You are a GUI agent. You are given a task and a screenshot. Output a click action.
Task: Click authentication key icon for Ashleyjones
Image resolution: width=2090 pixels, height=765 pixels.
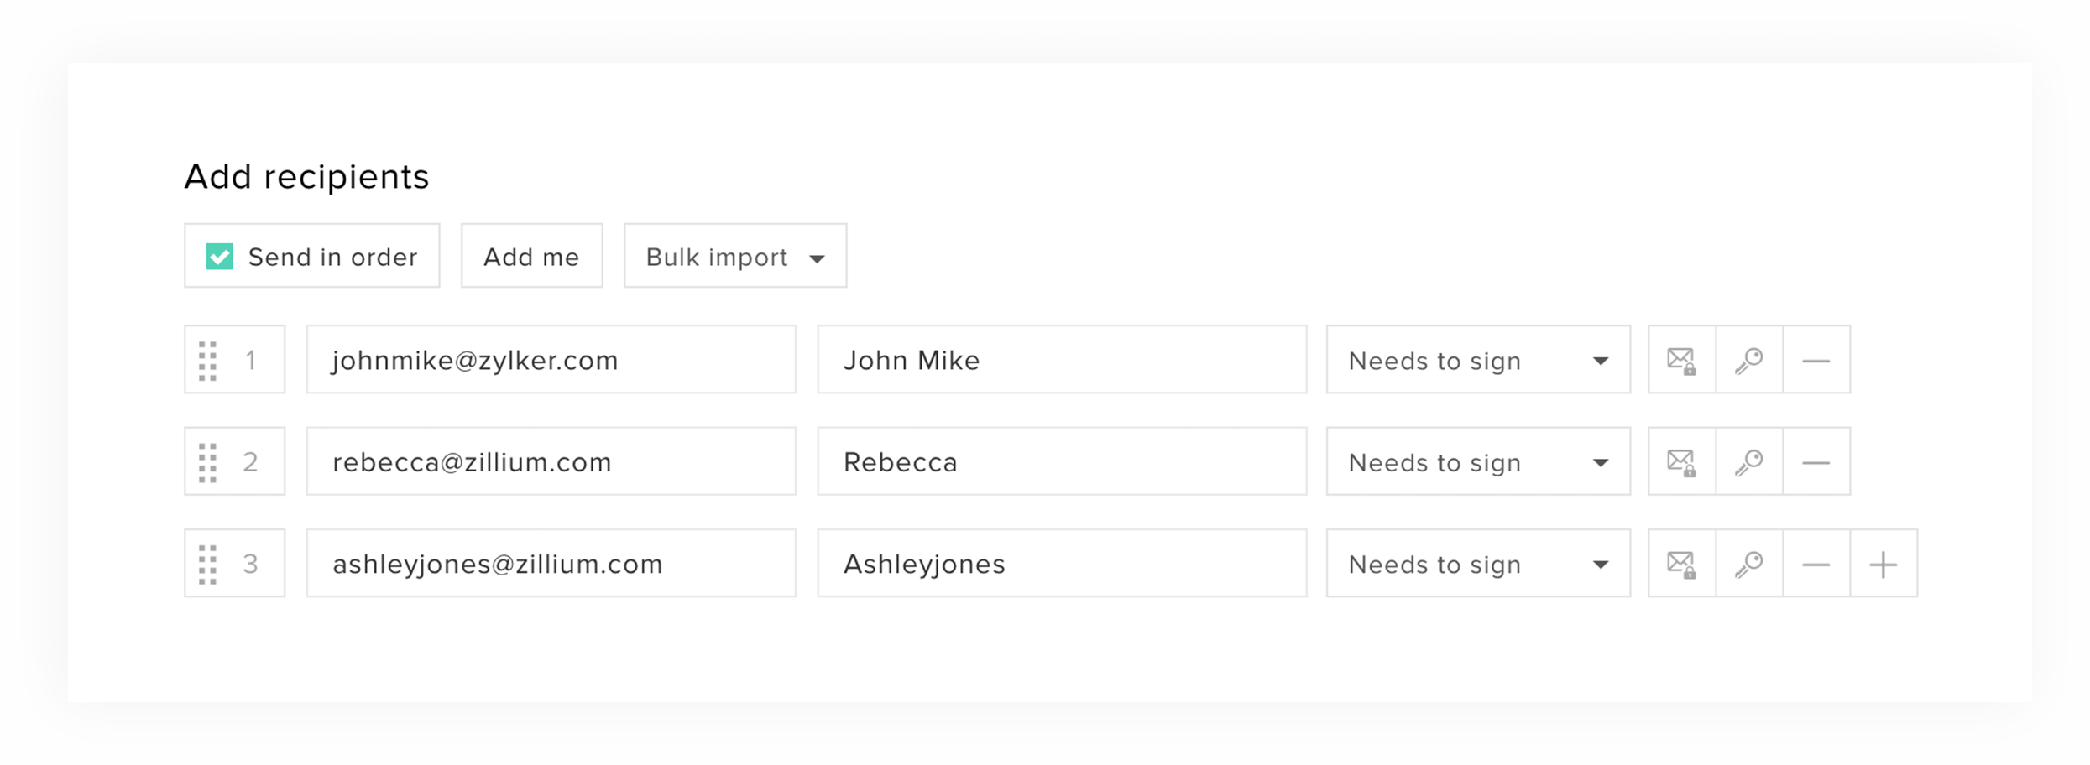point(1749,565)
